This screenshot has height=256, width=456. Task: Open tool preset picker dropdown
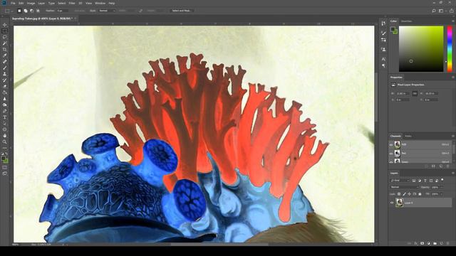pos(8,11)
